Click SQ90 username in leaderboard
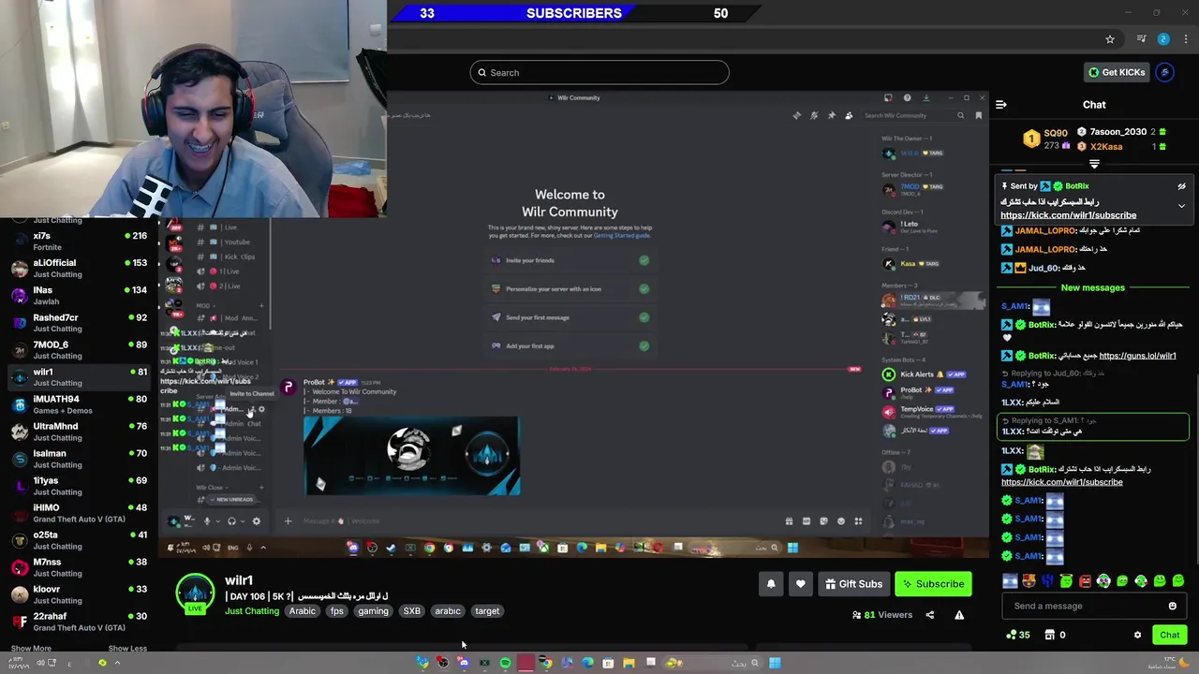 pyautogui.click(x=1056, y=134)
